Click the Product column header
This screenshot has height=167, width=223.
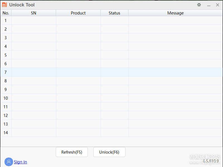(x=78, y=13)
